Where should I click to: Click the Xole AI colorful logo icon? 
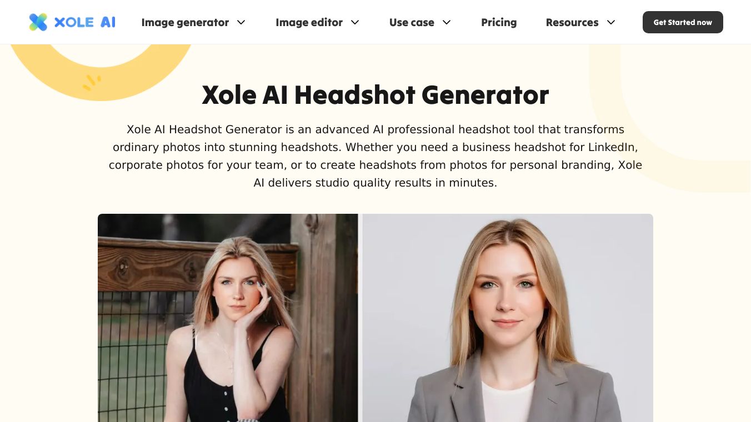pyautogui.click(x=38, y=22)
